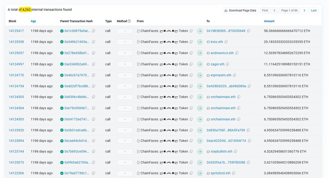Open etpmaxim.eth address page
Viewport: 329px width, 178px height.
[221, 75]
